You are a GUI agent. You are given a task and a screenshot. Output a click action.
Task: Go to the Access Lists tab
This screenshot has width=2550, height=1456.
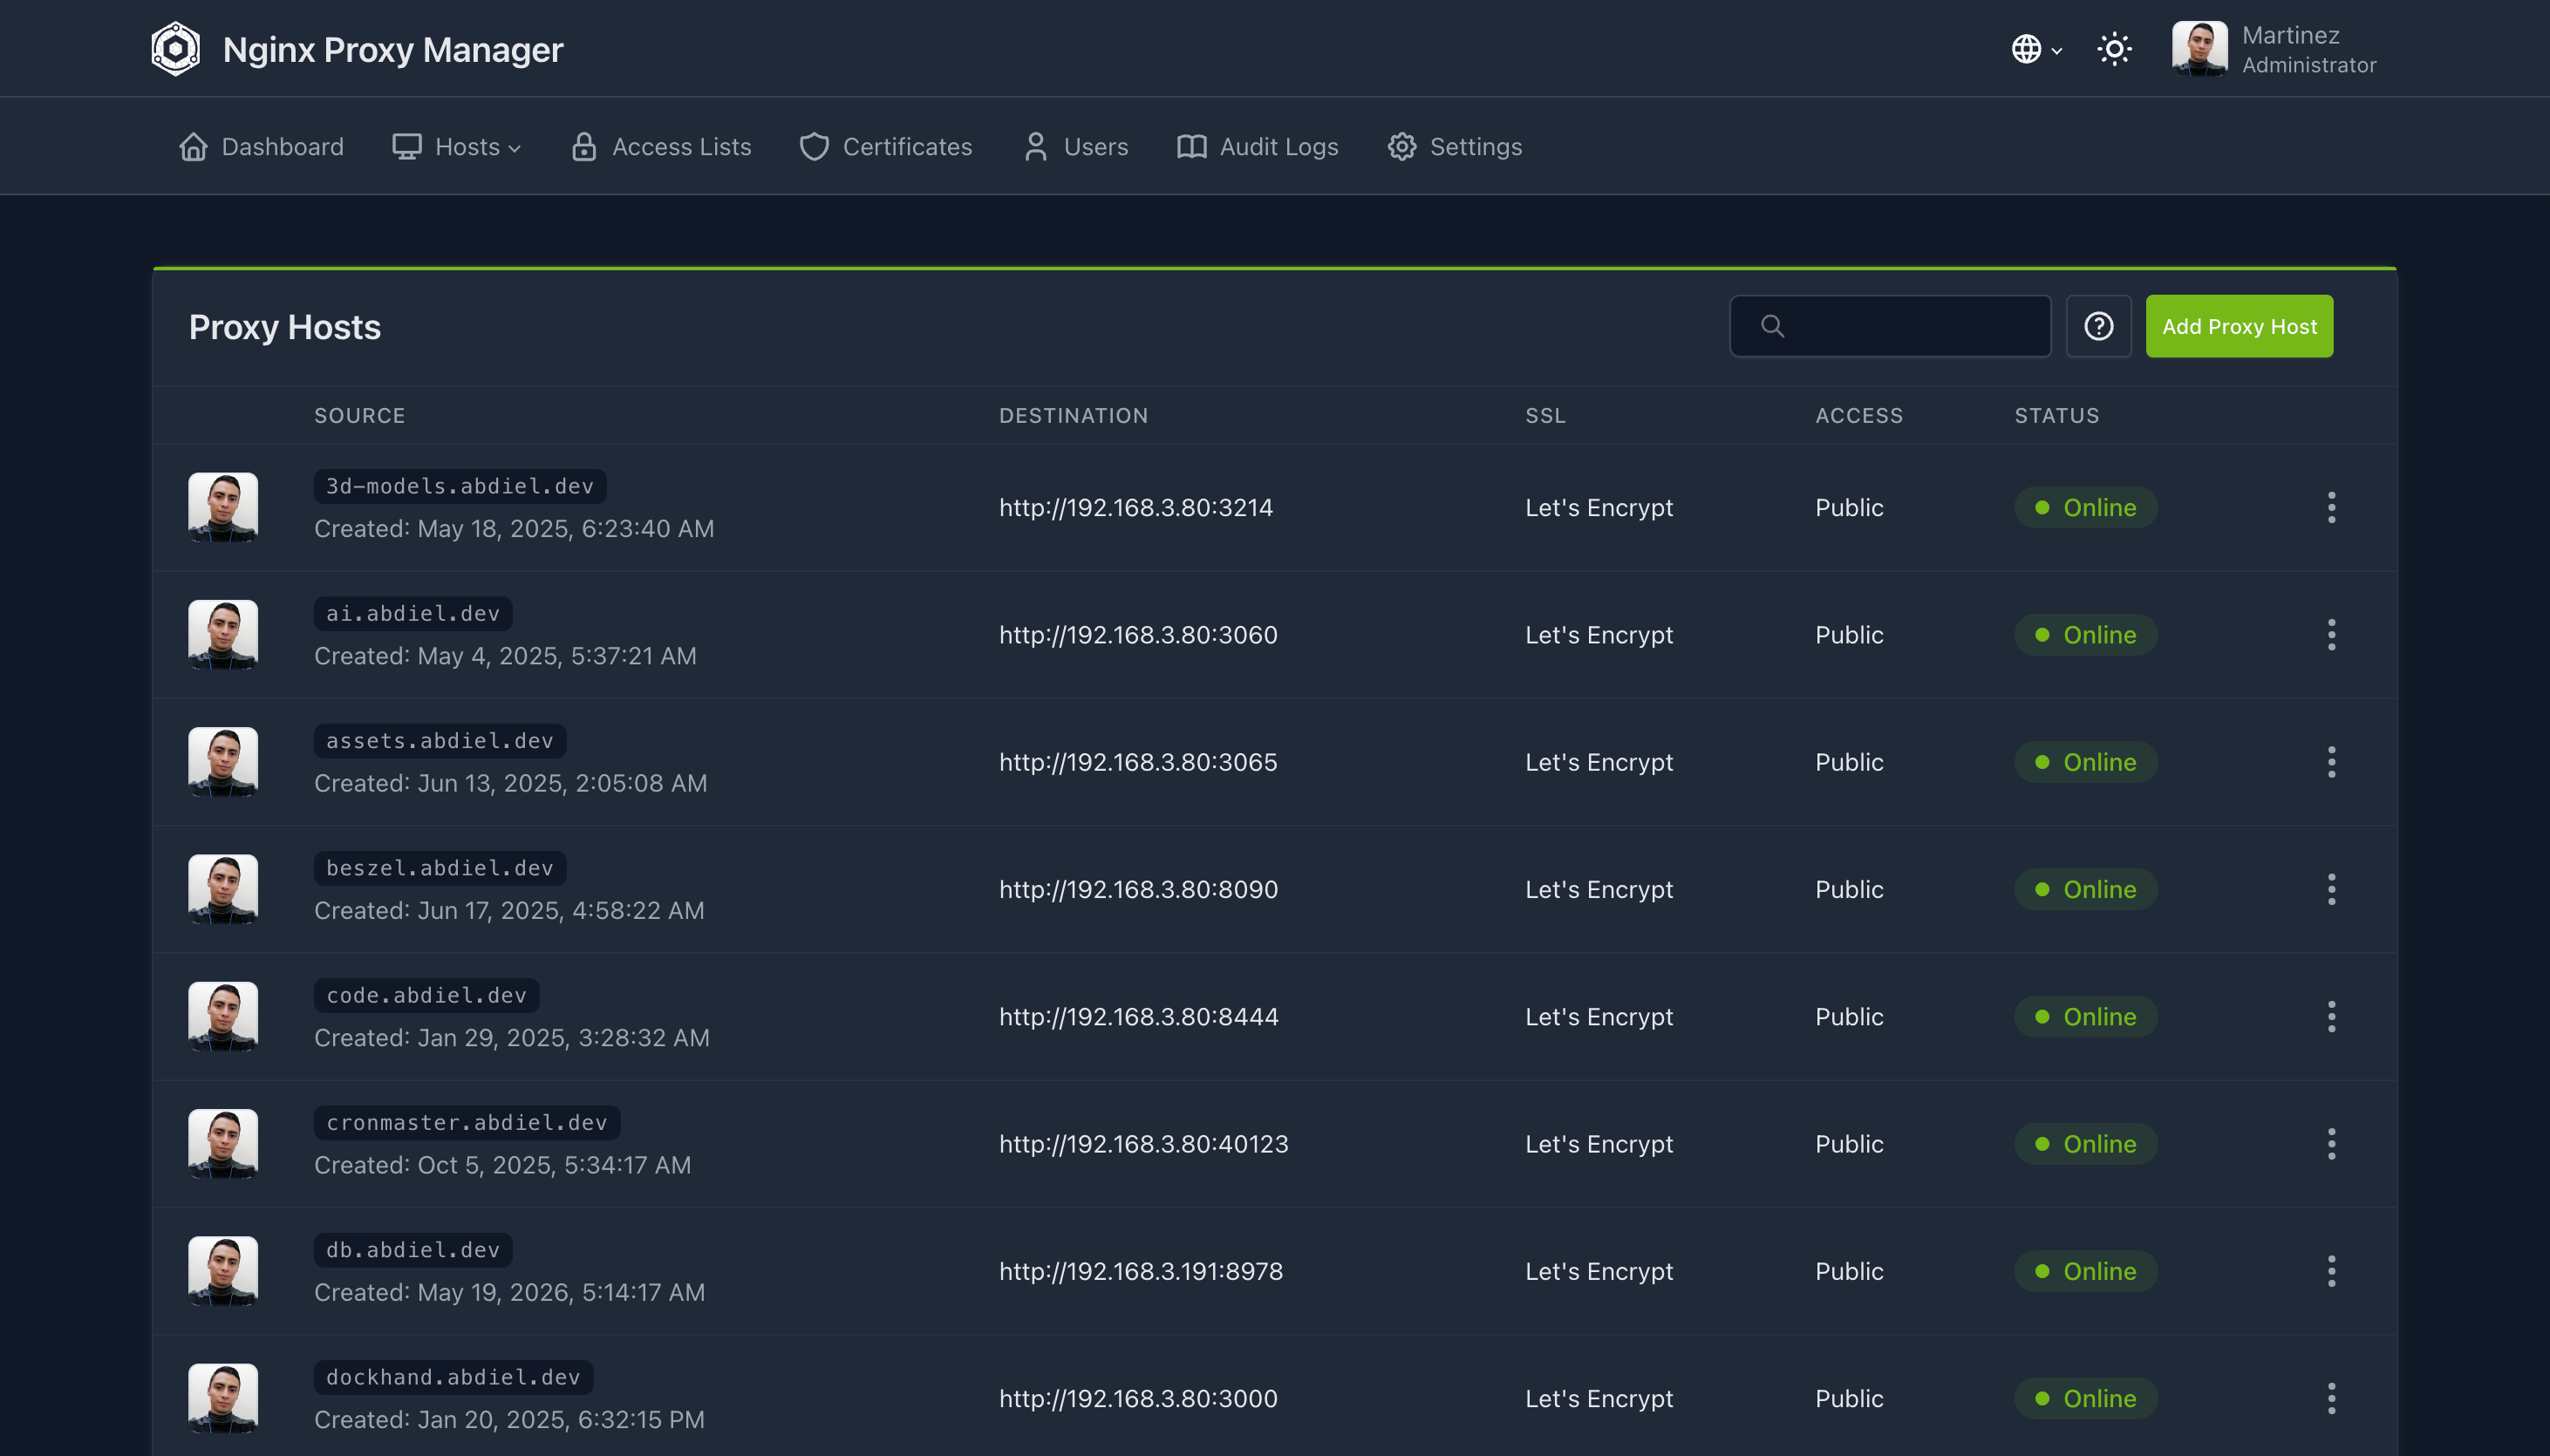[x=661, y=146]
